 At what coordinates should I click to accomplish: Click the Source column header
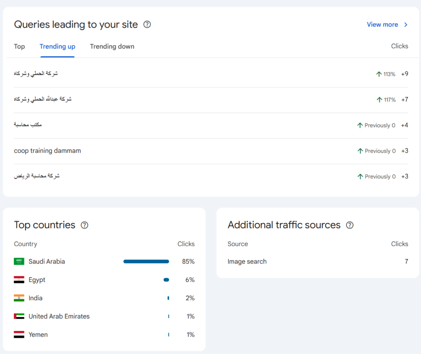pyautogui.click(x=238, y=244)
